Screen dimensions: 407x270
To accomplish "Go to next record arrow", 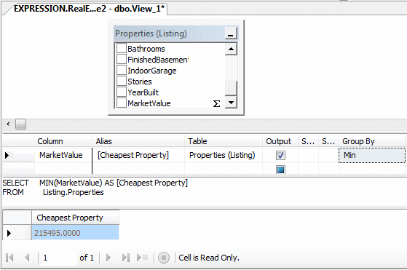I will click(x=108, y=258).
